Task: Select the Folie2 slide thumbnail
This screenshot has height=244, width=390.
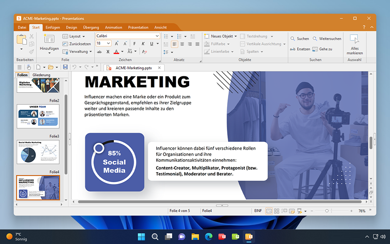Action: (38, 116)
